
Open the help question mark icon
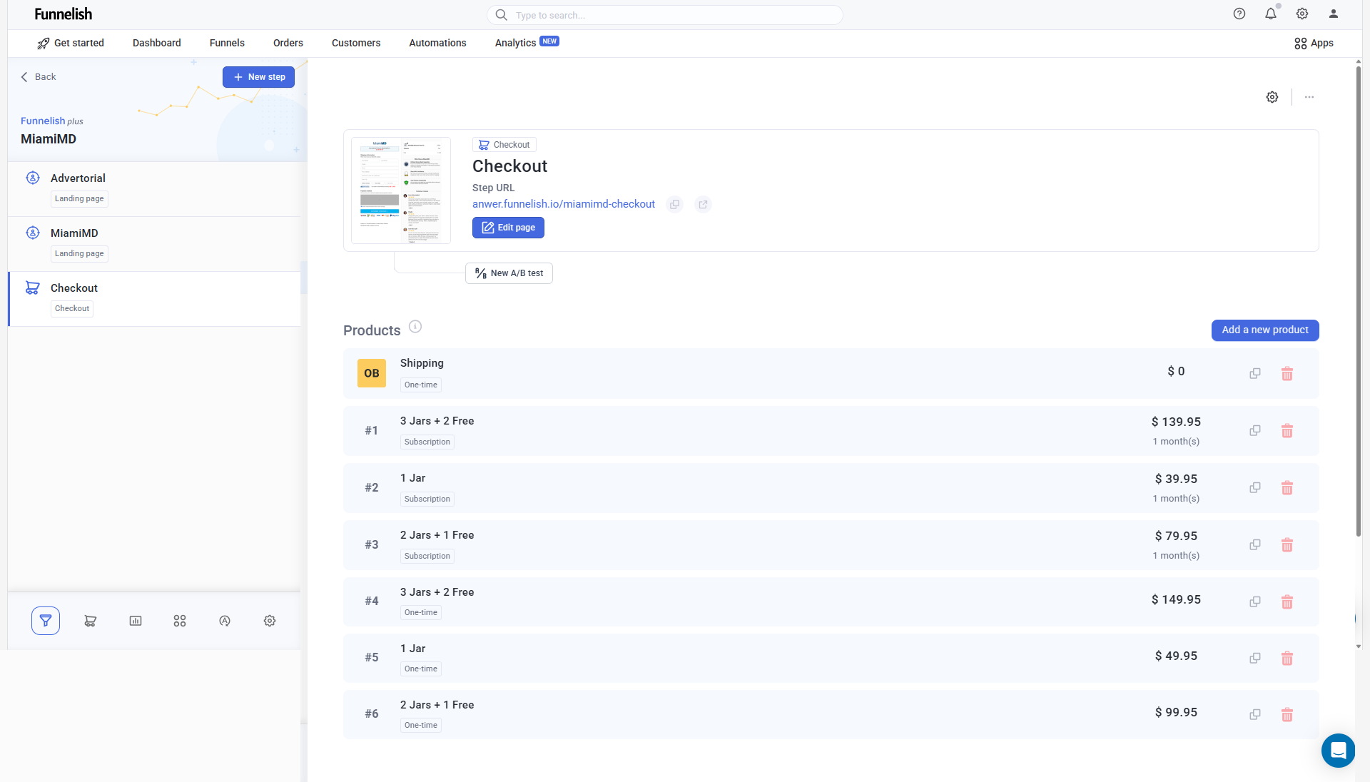coord(1239,14)
